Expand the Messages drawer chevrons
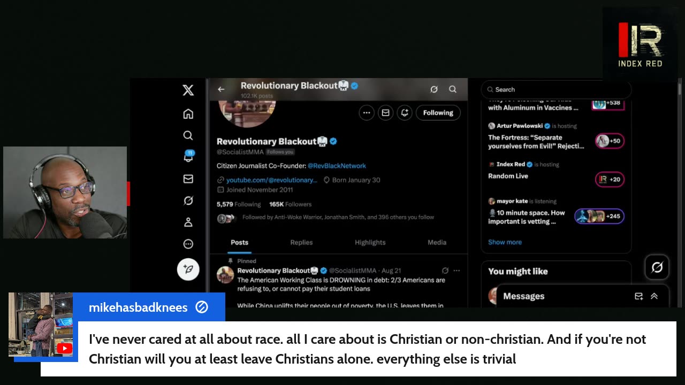The width and height of the screenshot is (685, 385). [654, 296]
